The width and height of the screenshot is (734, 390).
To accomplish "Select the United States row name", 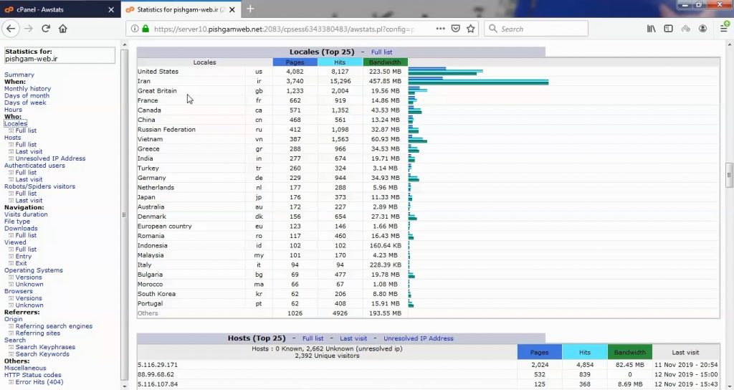I will coord(158,72).
